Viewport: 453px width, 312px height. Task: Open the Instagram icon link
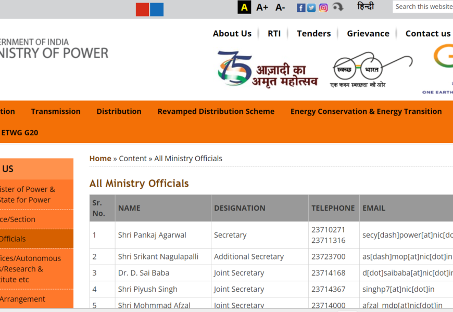[323, 7]
